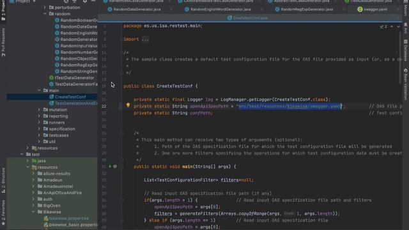Screen dimensions: 409x230
Task: Open bikewise_basic.properties file
Action: click(71, 225)
